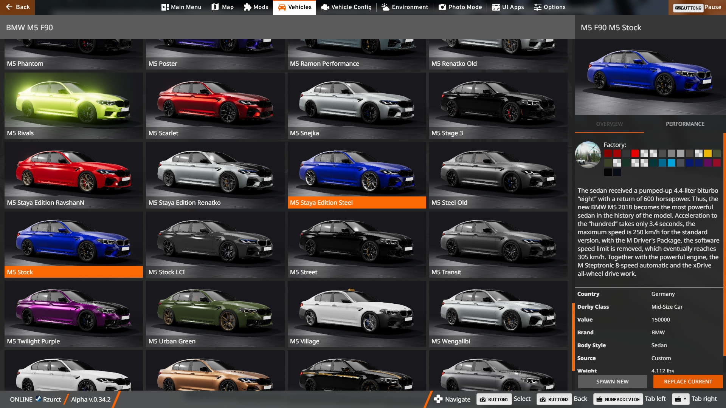Image resolution: width=726 pixels, height=408 pixels.
Task: Click the 'BMW M5 F90' header
Action: (29, 28)
